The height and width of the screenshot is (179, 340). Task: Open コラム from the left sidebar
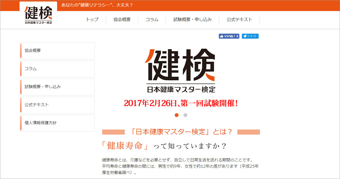tap(57, 69)
